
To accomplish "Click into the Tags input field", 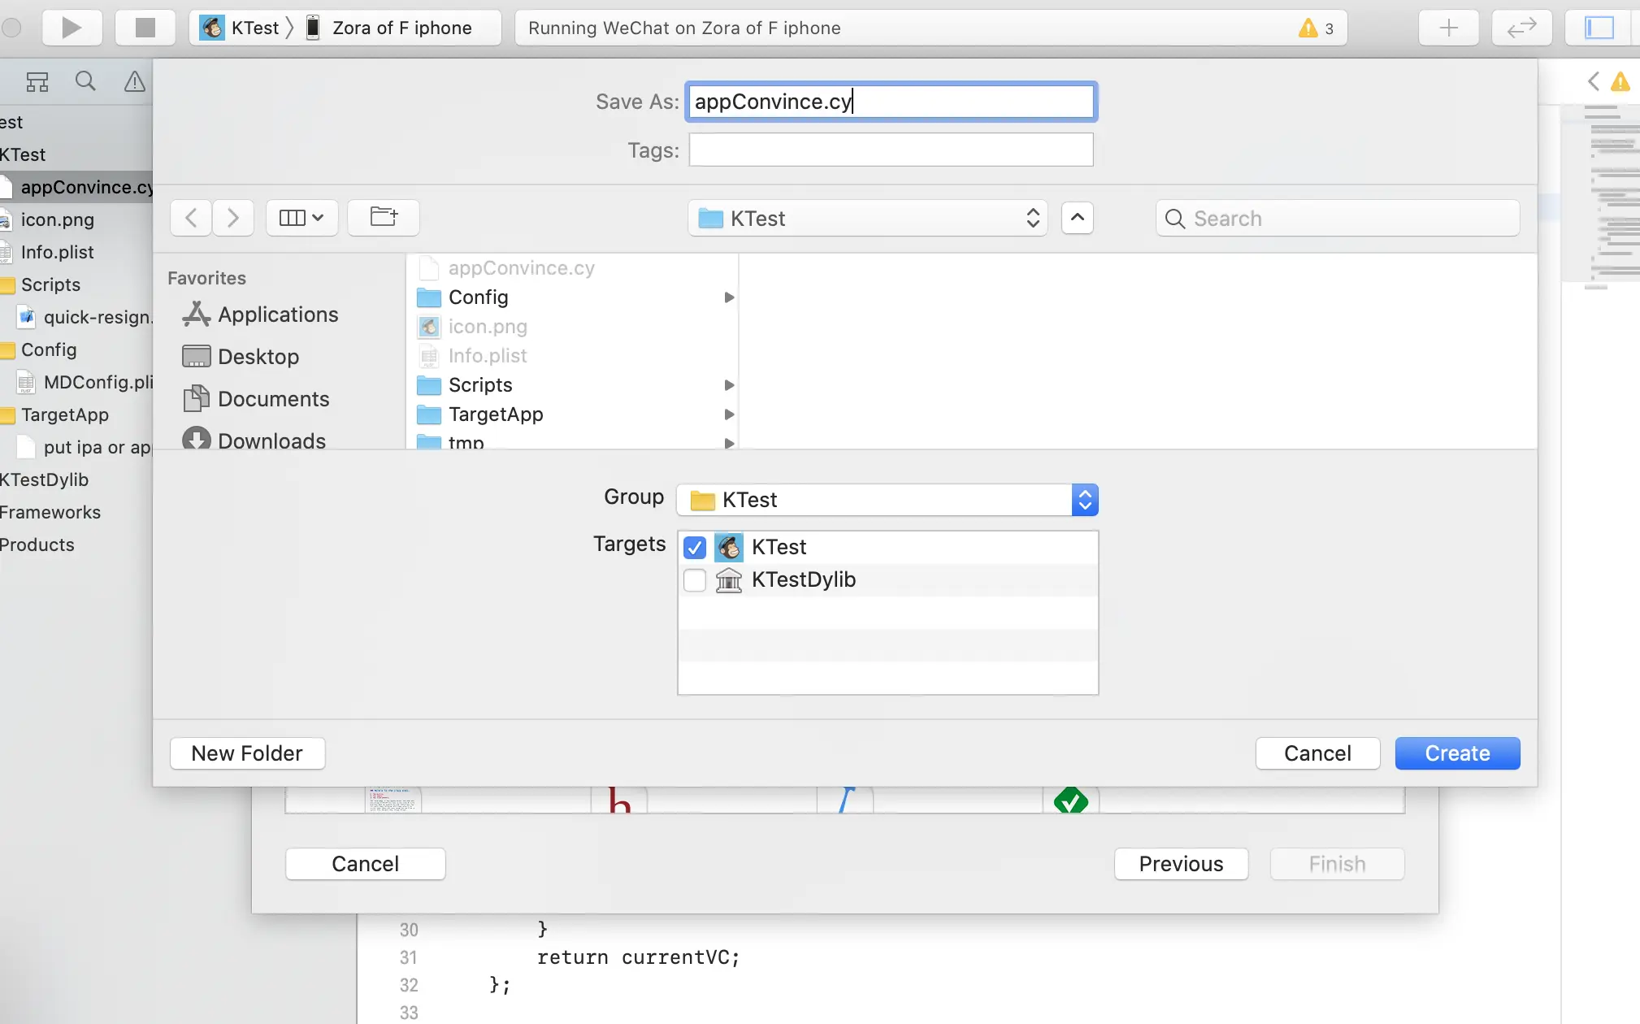I will (891, 150).
